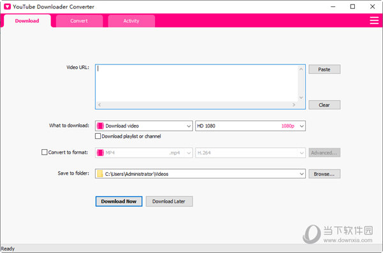Switch to the Download tab
The width and height of the screenshot is (383, 253).
pos(27,21)
